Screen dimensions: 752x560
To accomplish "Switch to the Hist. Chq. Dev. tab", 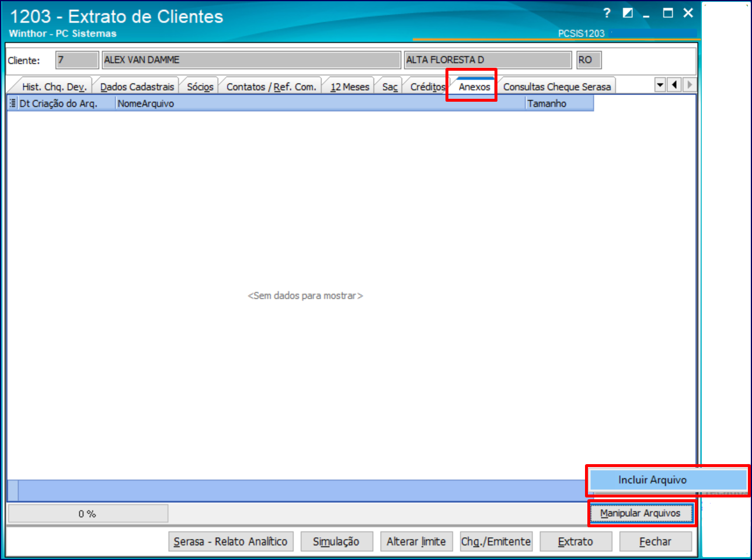I will (54, 87).
